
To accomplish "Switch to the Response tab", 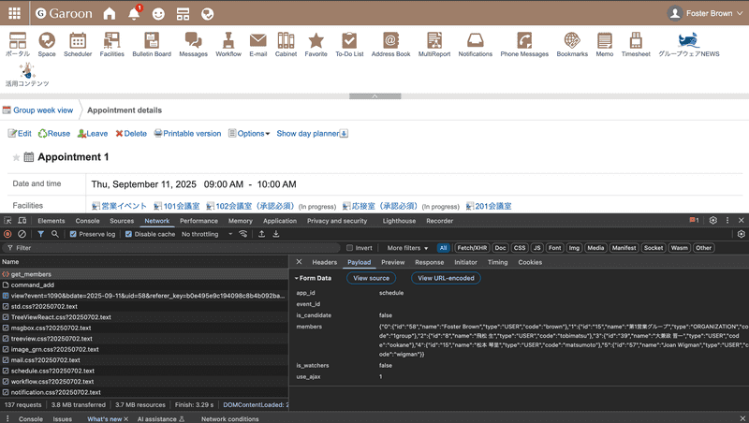I will pyautogui.click(x=429, y=262).
